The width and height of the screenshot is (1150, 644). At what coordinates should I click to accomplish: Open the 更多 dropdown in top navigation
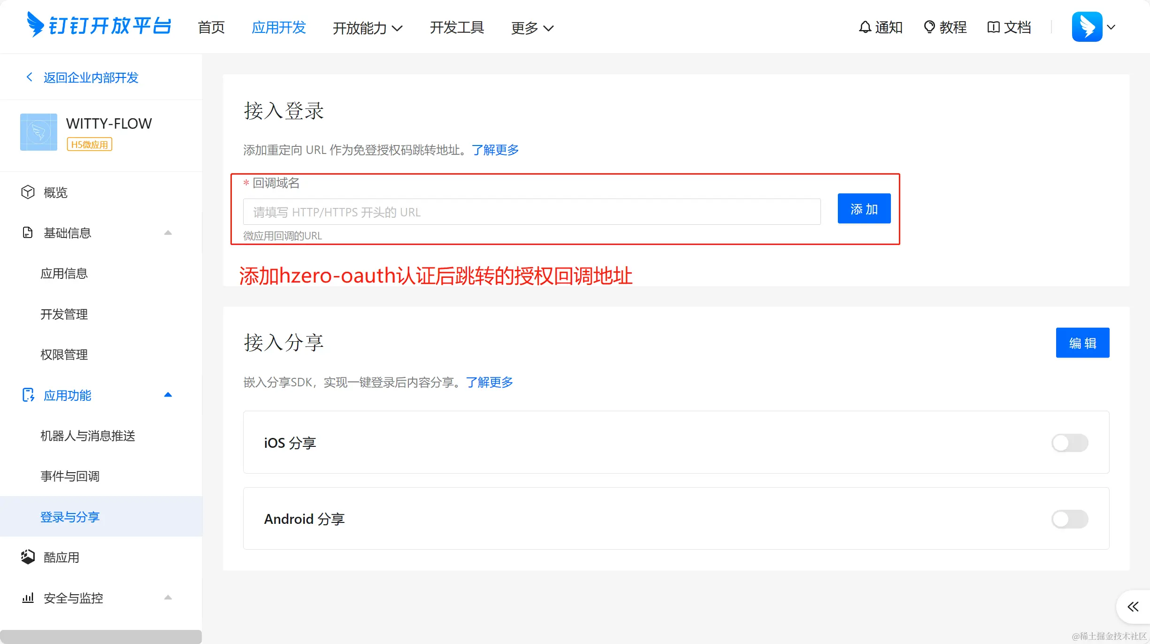coord(532,28)
